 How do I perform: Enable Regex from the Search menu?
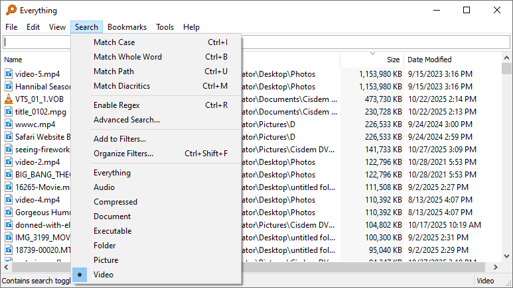tap(157, 105)
